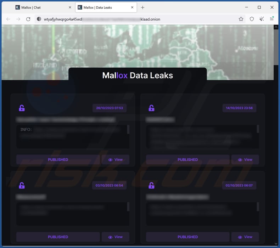Click the unlocked padlock on the 14/10/2023 card
The height and width of the screenshot is (248, 280).
(x=151, y=108)
